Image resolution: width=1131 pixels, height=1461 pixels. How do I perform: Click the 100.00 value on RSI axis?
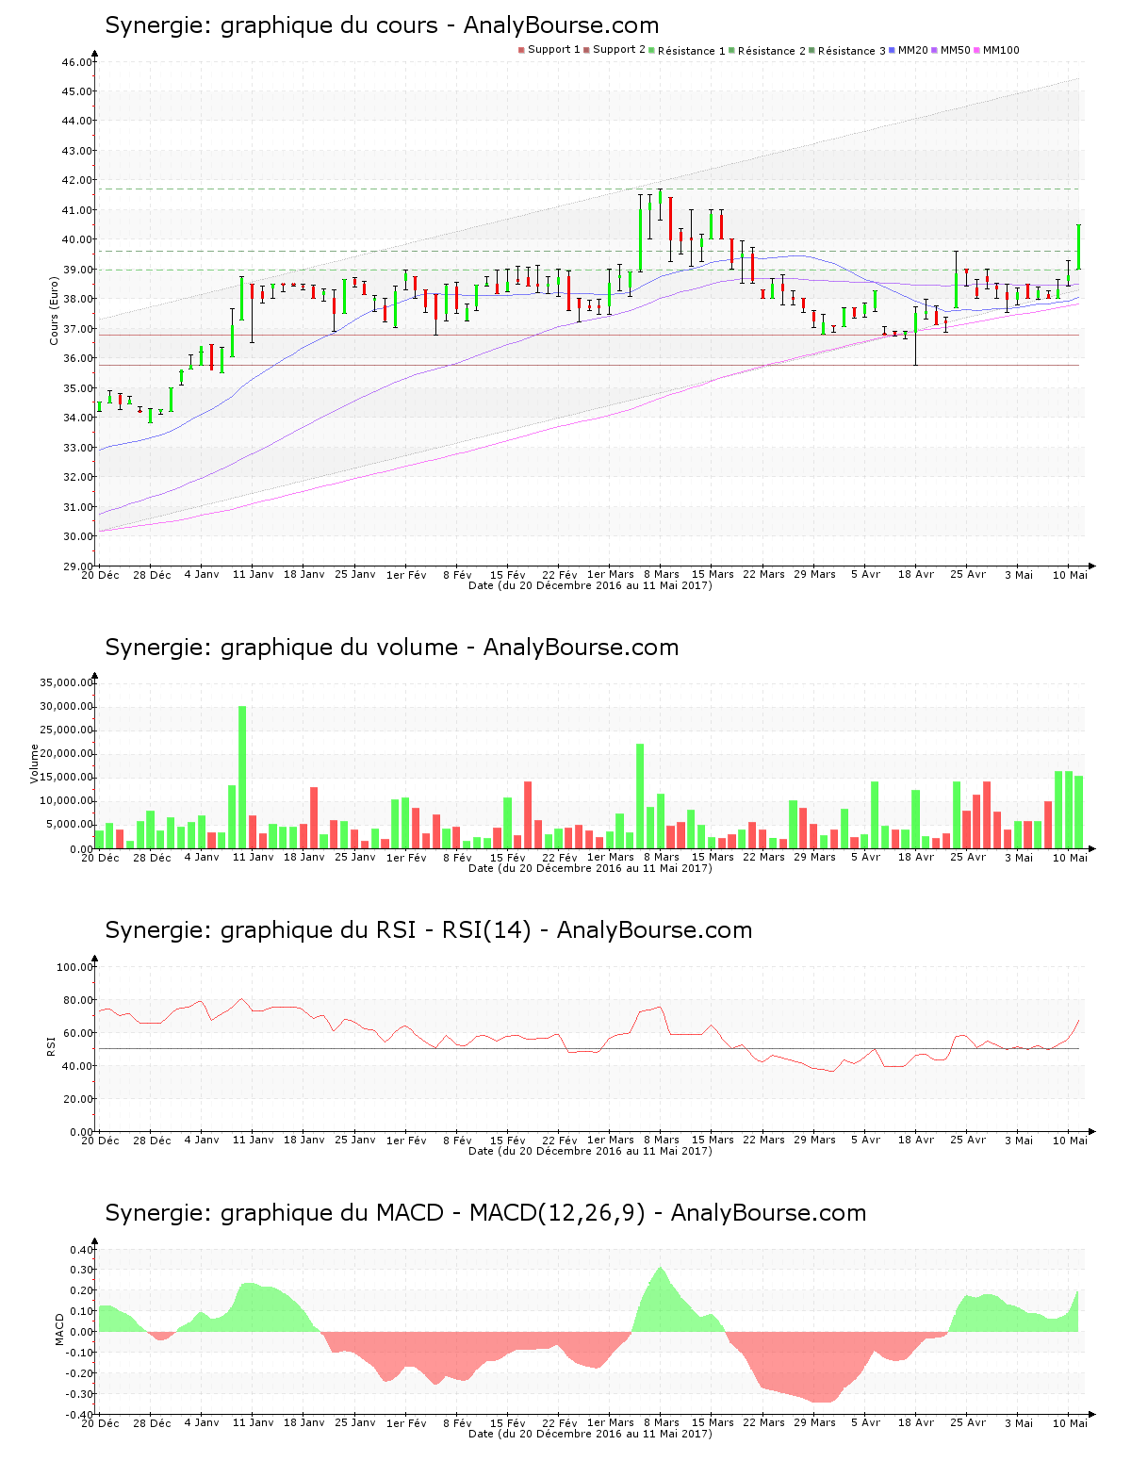click(x=74, y=967)
